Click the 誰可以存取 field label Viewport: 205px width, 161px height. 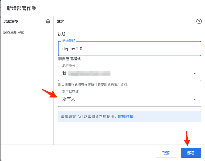pyautogui.click(x=70, y=92)
